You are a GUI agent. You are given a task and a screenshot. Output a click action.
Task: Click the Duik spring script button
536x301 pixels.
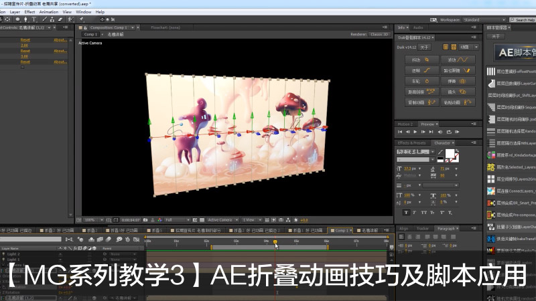point(458,81)
